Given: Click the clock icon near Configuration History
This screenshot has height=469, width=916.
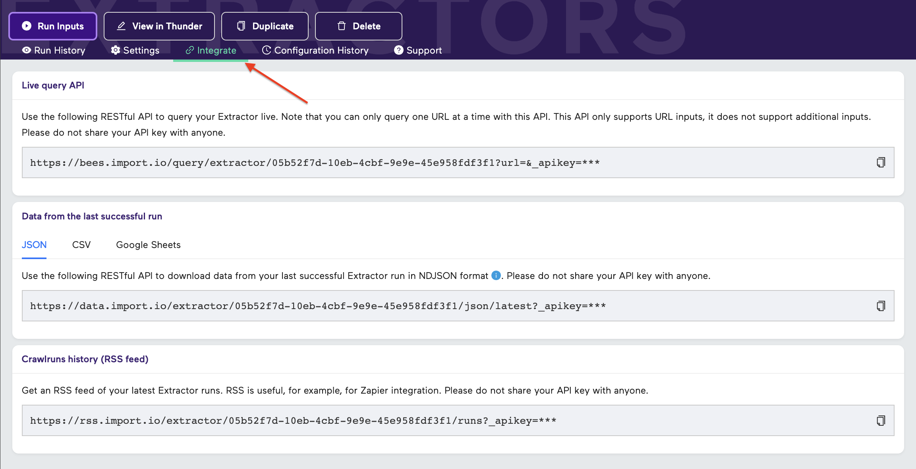Looking at the screenshot, I should 267,50.
